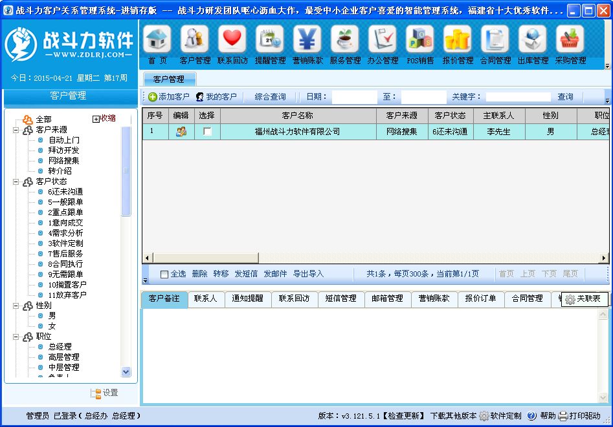The width and height of the screenshot is (613, 427).
Task: Click the 转移 link
Action: (x=221, y=274)
